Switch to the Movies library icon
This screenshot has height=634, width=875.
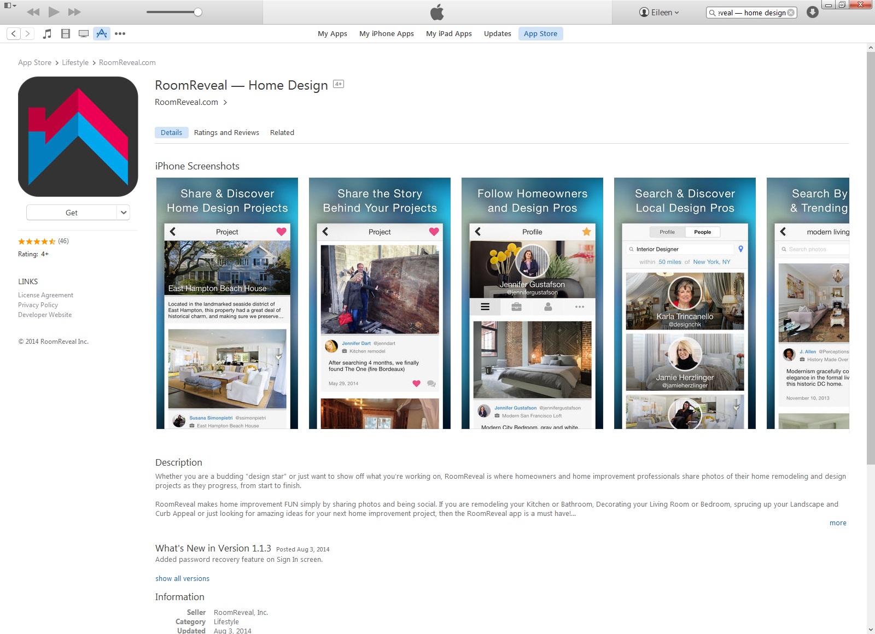pyautogui.click(x=66, y=33)
